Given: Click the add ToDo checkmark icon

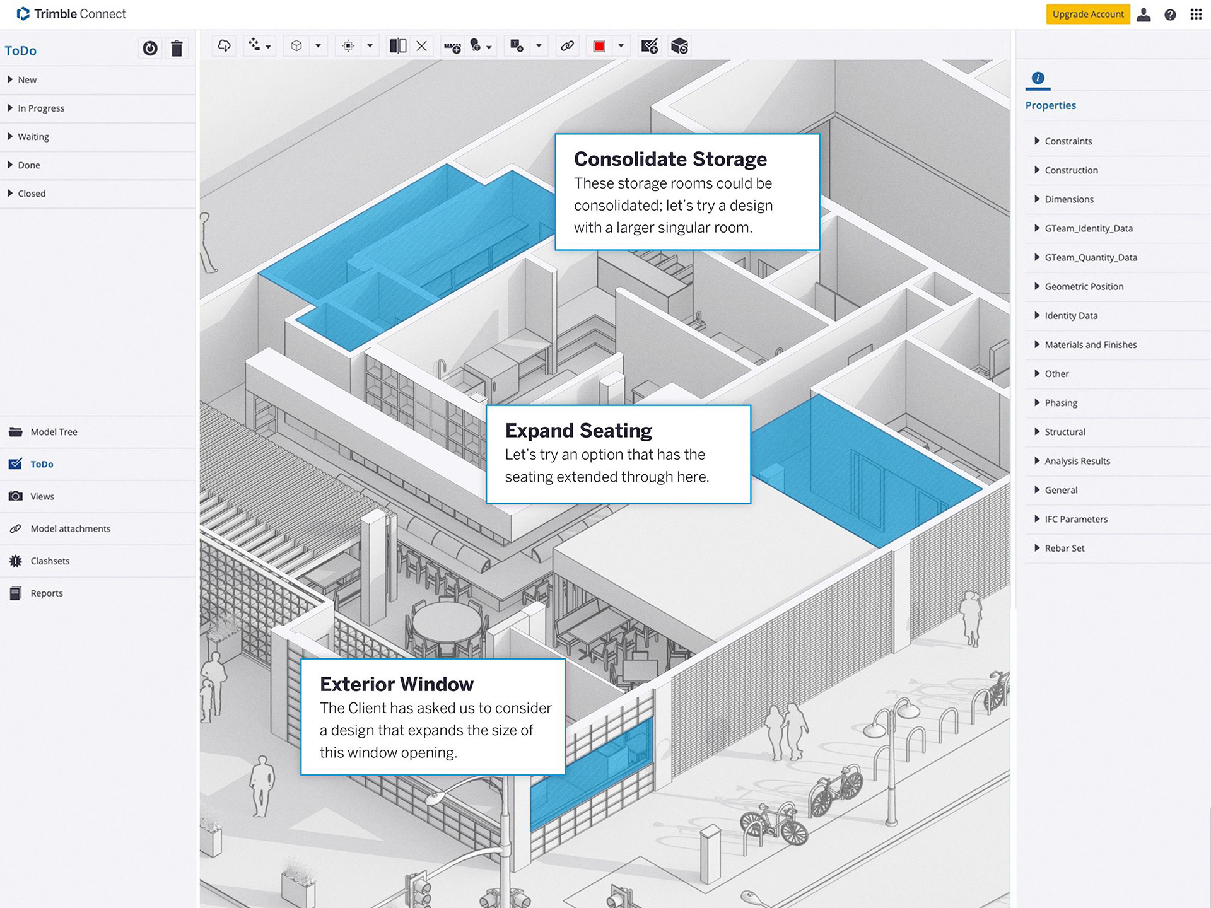Looking at the screenshot, I should click(649, 46).
